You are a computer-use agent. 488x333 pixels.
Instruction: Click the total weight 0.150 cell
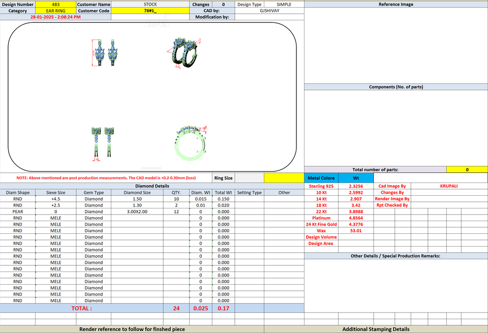point(224,199)
